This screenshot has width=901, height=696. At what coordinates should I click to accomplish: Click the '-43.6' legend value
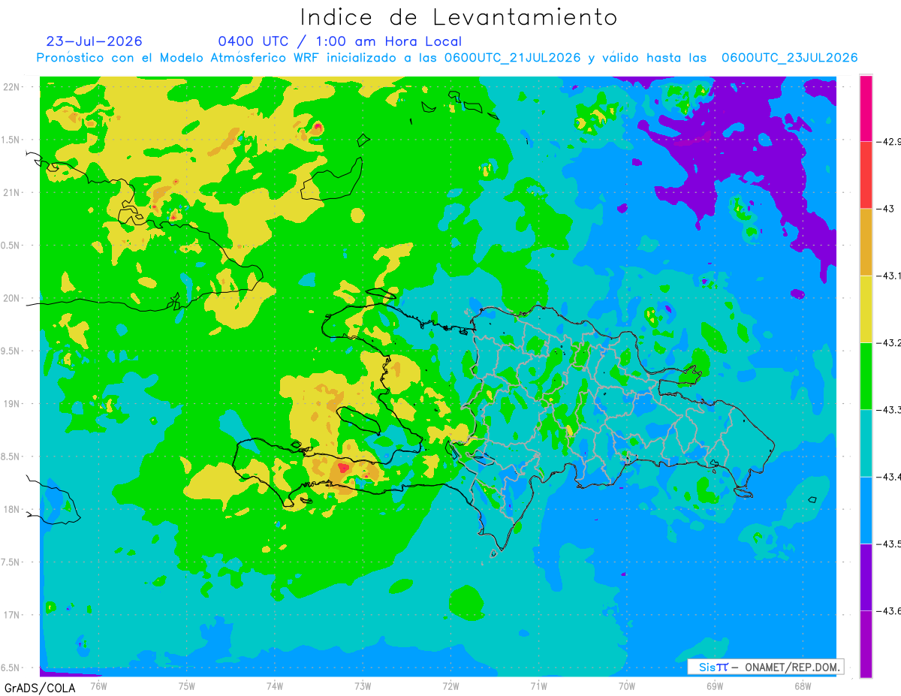tap(890, 610)
